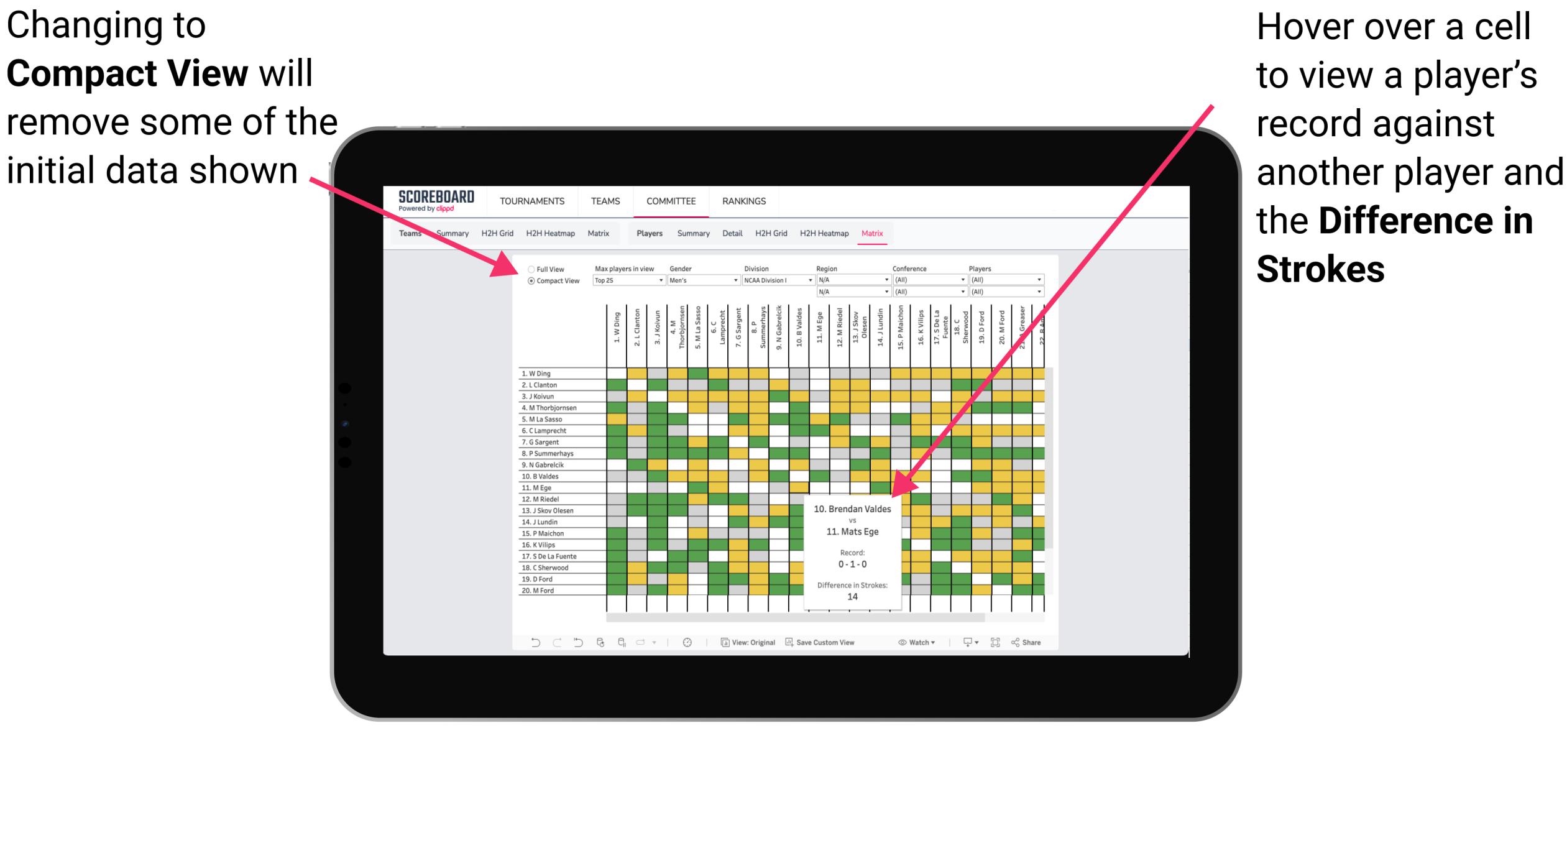The height and width of the screenshot is (843, 1567).
Task: Click Save Custom View button
Action: pos(831,640)
